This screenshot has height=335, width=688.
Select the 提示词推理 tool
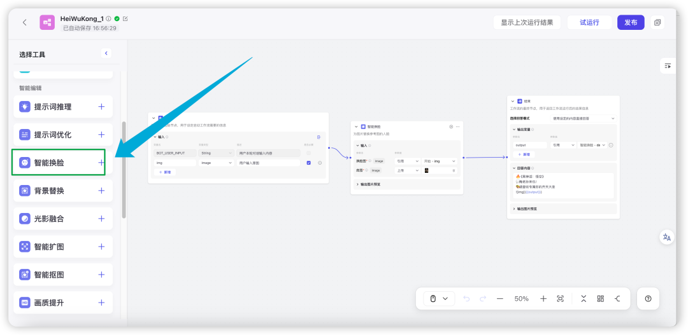(63, 106)
